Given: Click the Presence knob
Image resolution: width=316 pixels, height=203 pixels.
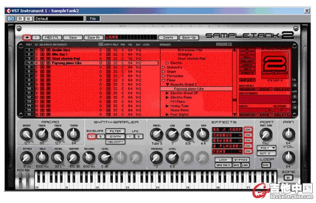Looking at the screenshot, I should coord(157,157).
